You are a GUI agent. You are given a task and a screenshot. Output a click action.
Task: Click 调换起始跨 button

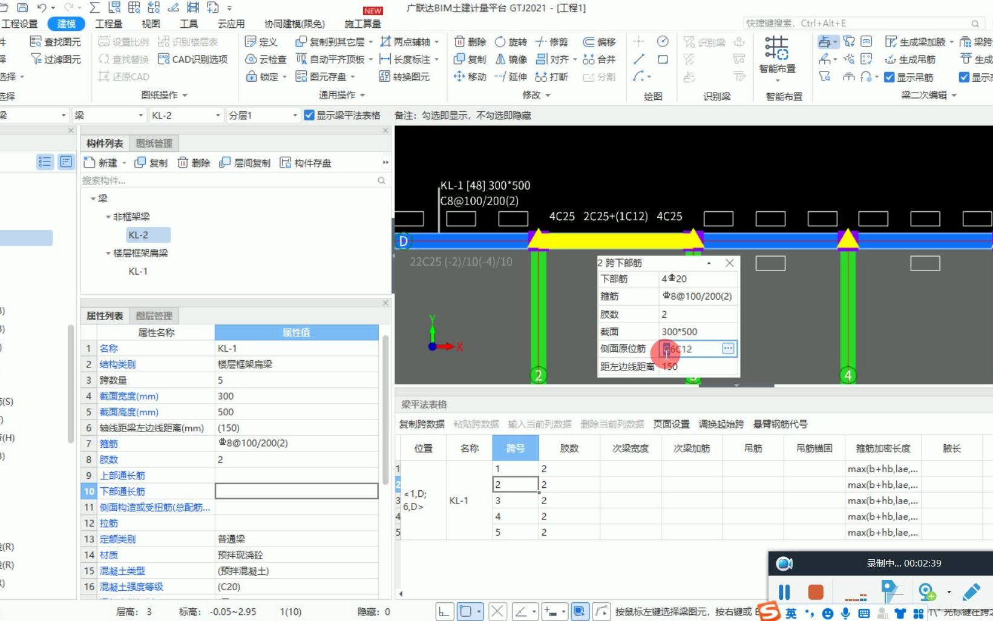coord(721,424)
